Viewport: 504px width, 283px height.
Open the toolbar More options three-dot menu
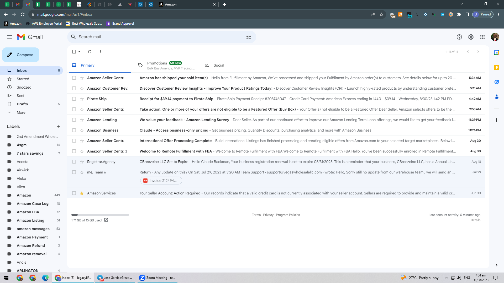(x=100, y=52)
